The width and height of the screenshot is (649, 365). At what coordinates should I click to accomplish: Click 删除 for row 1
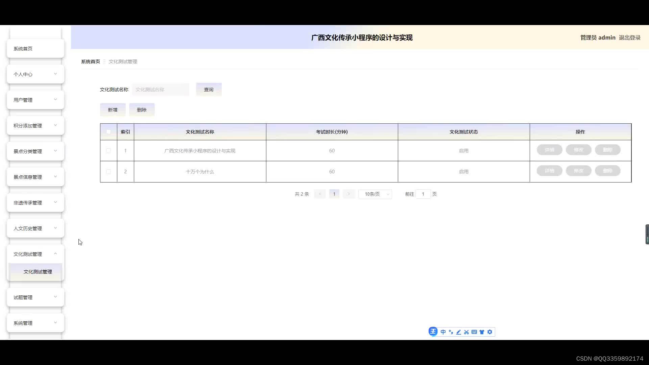(608, 150)
